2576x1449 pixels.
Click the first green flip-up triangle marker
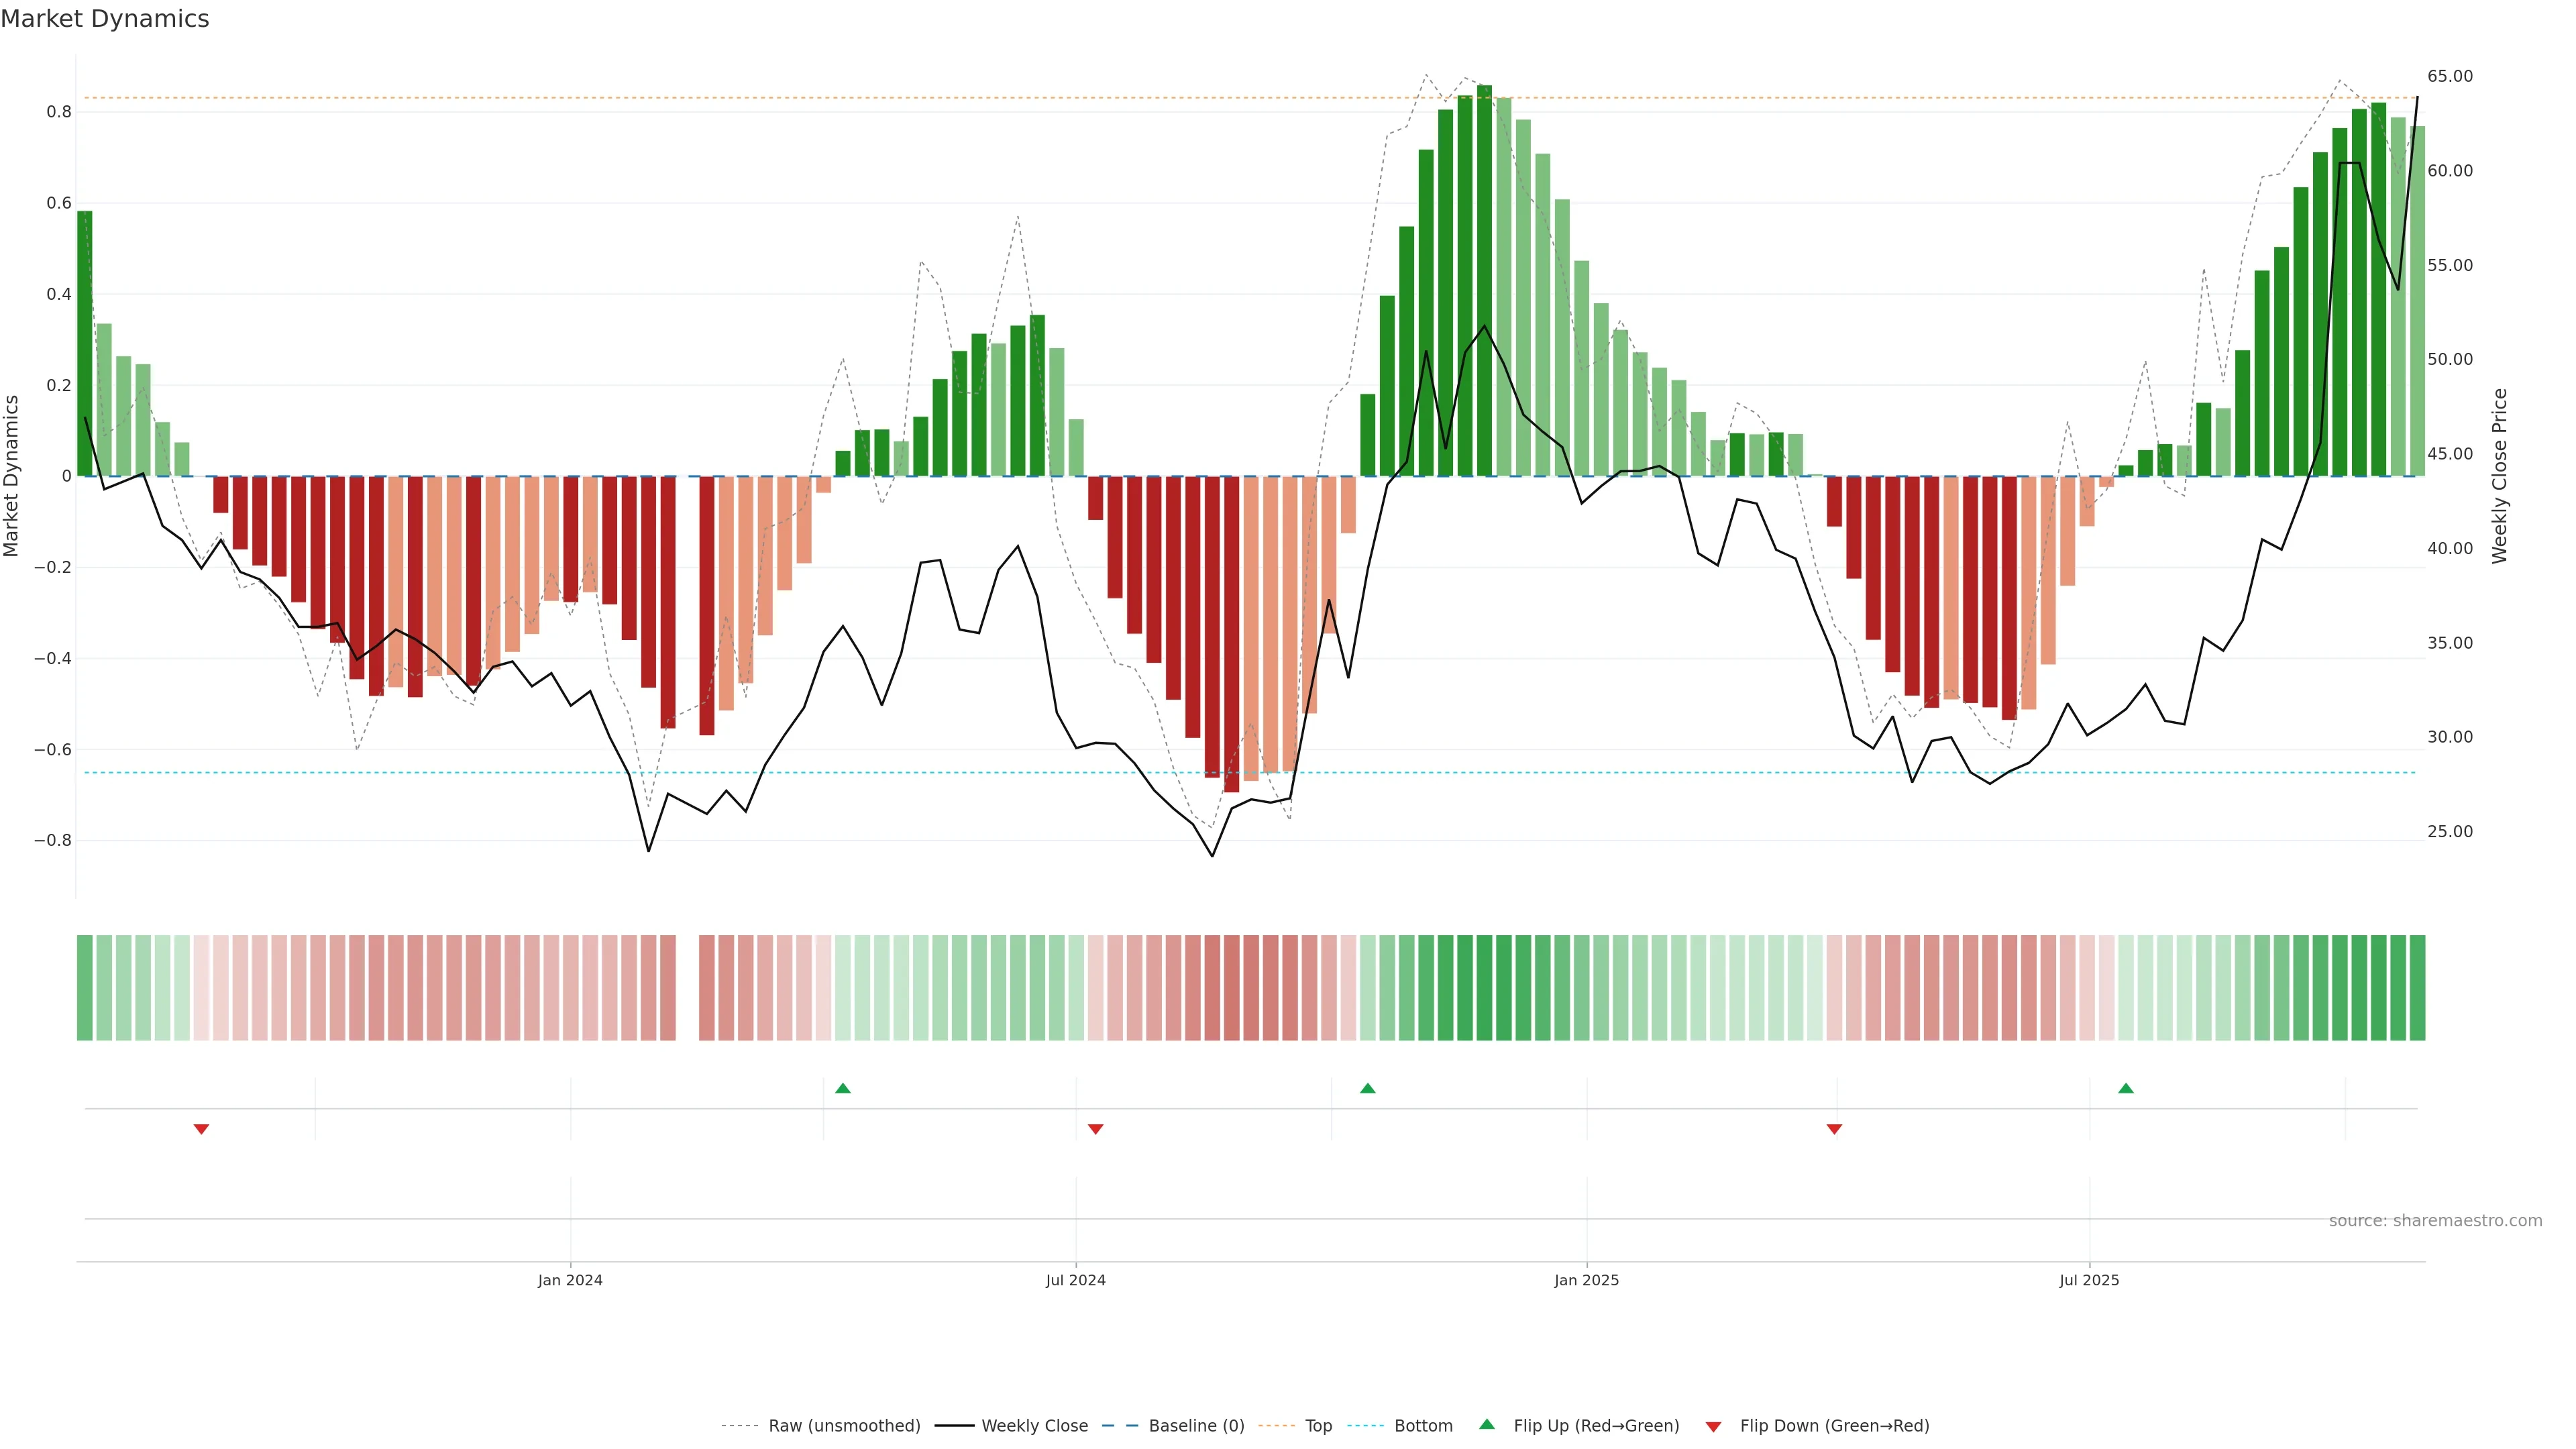842,1088
